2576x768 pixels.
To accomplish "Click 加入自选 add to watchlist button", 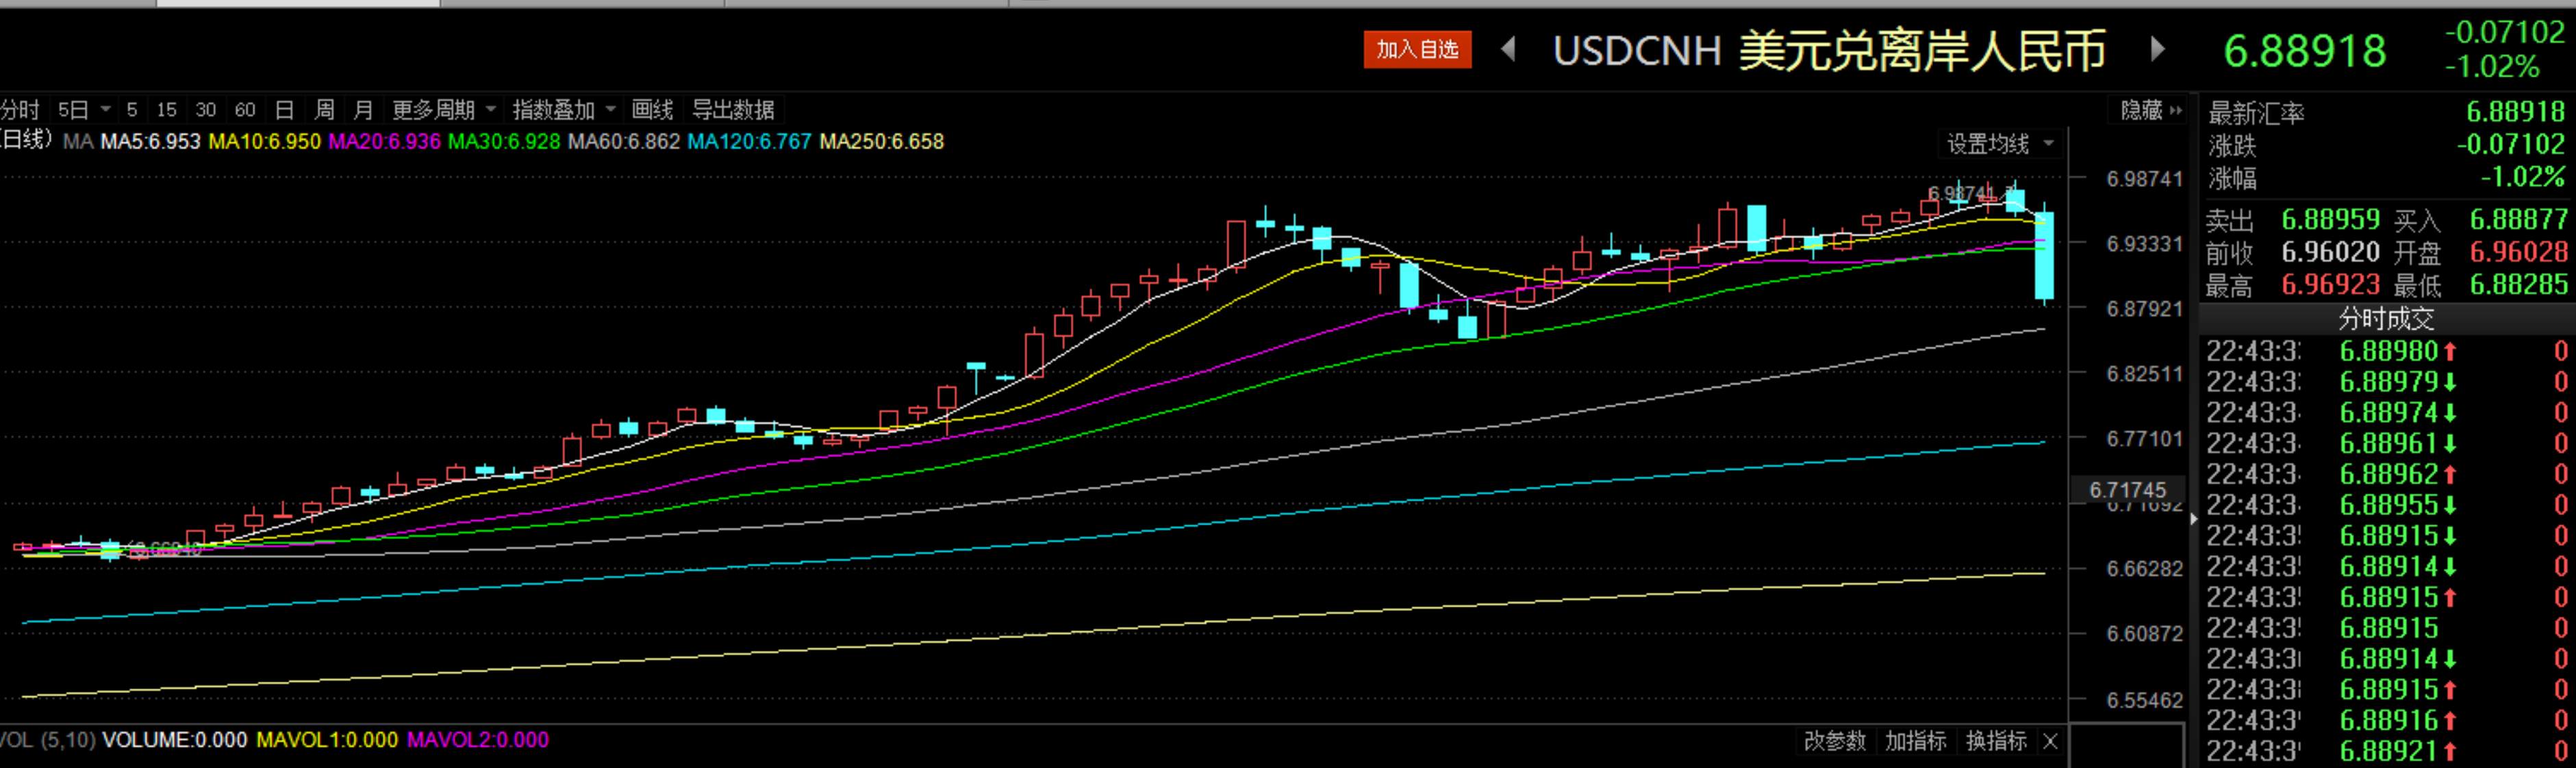I will click(x=1417, y=49).
